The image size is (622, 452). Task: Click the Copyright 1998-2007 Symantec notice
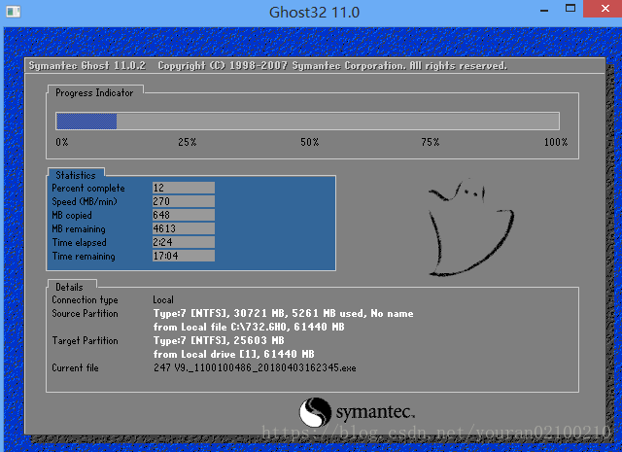point(332,65)
